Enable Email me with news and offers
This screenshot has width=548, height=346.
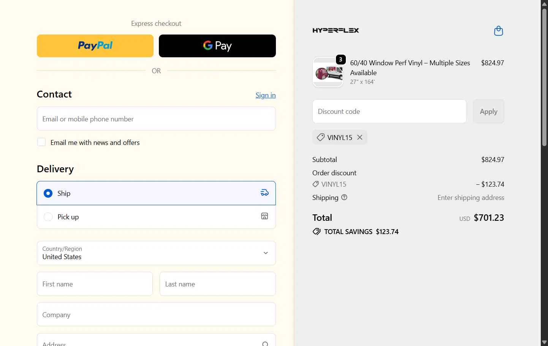(41, 142)
